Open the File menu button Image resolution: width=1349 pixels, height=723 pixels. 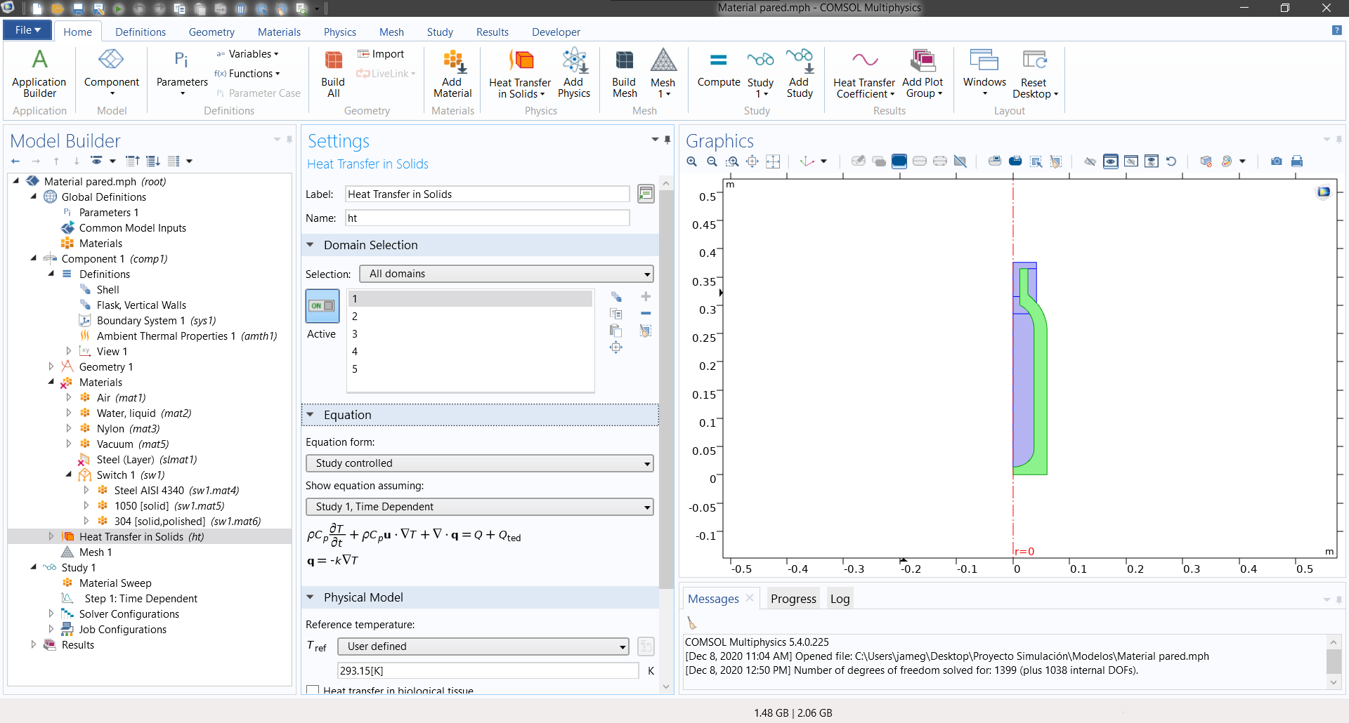tap(27, 30)
